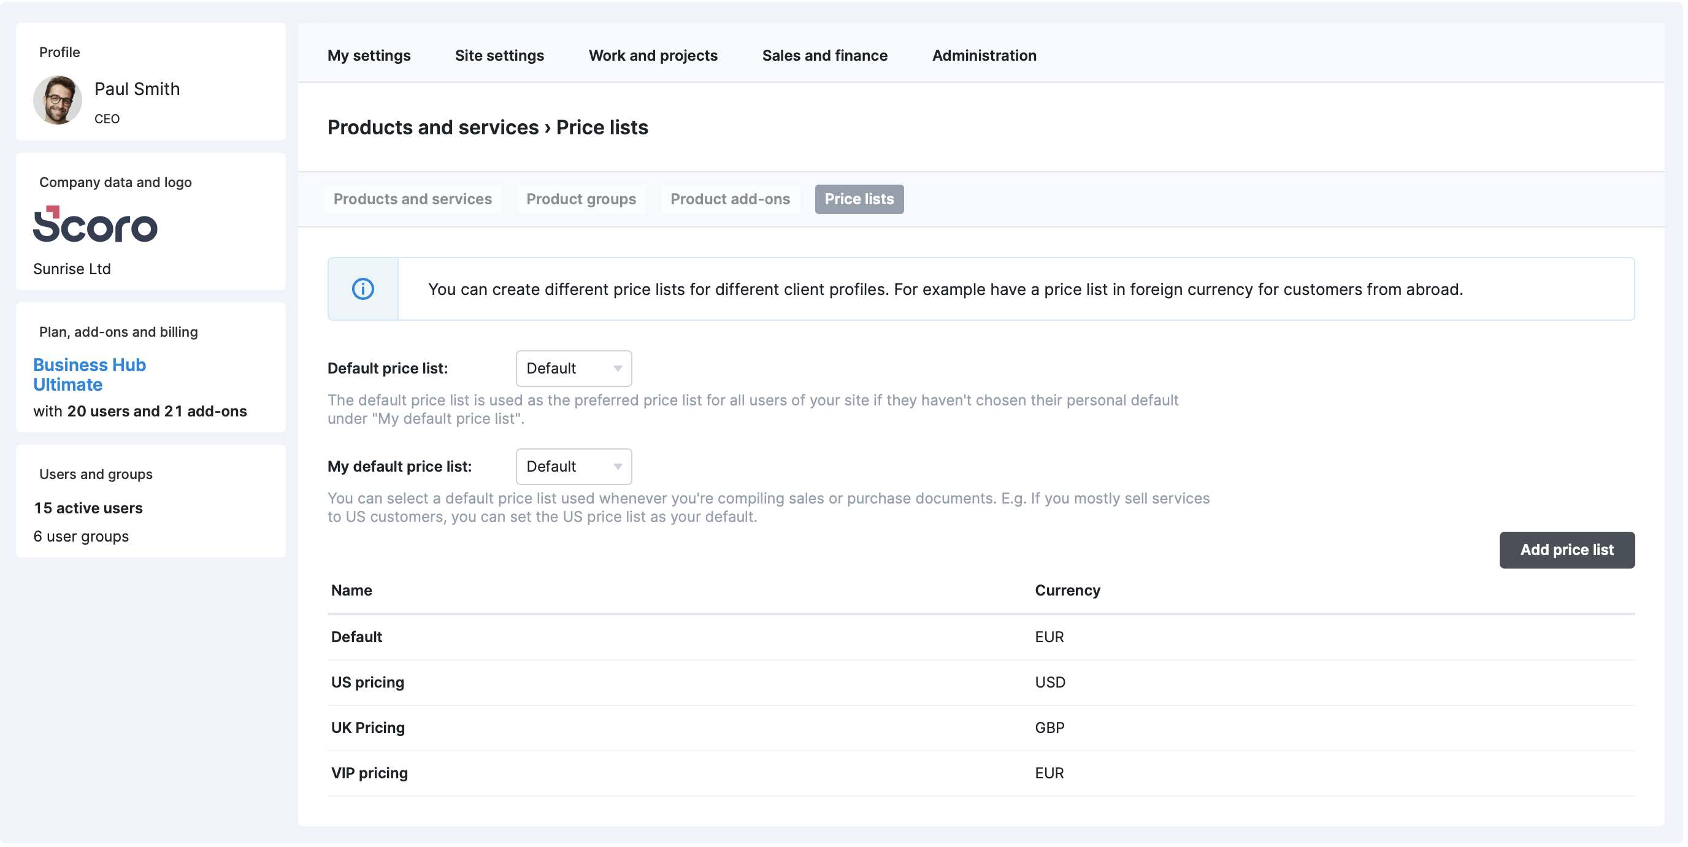The width and height of the screenshot is (1688, 847).
Task: Open the Site settings menu
Action: point(499,55)
